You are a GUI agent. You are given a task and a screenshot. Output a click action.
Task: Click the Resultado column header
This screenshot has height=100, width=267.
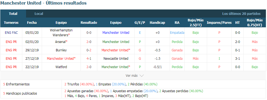(89, 23)
